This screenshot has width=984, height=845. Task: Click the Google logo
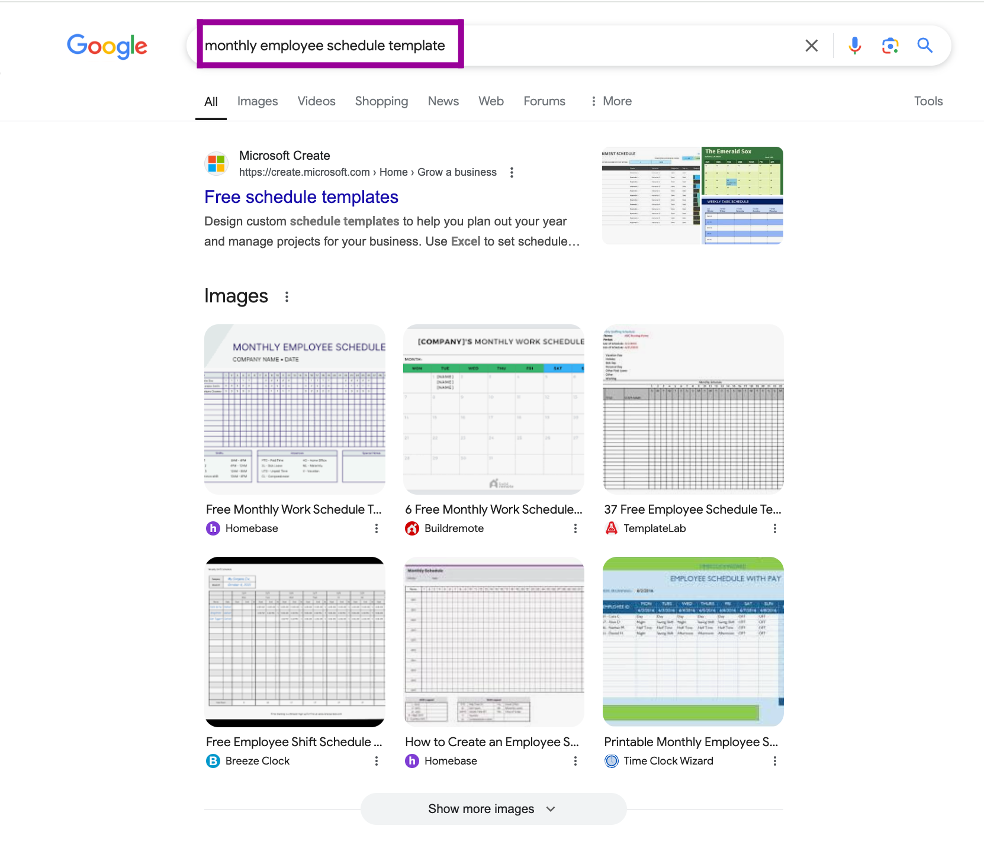(x=107, y=46)
